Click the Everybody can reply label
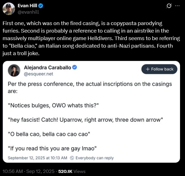 (x=94, y=158)
